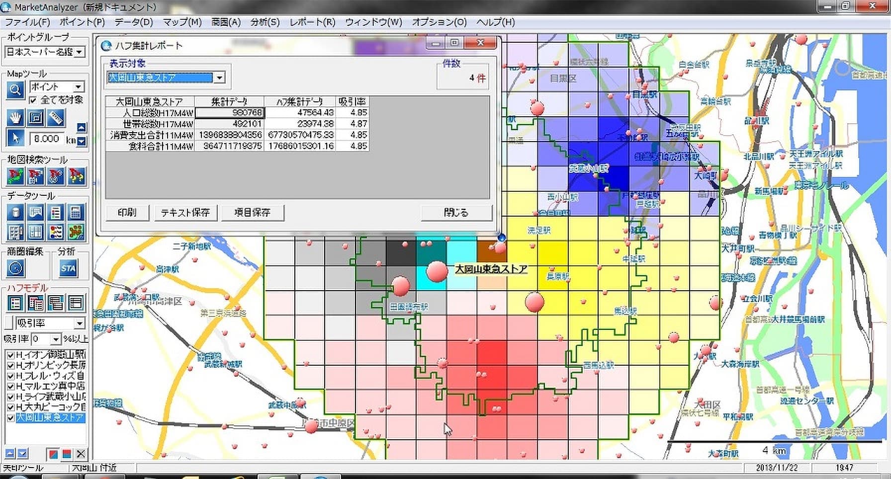891x479 pixels.
Task: Click the third icon in 地図検索ツール
Action: (x=56, y=176)
